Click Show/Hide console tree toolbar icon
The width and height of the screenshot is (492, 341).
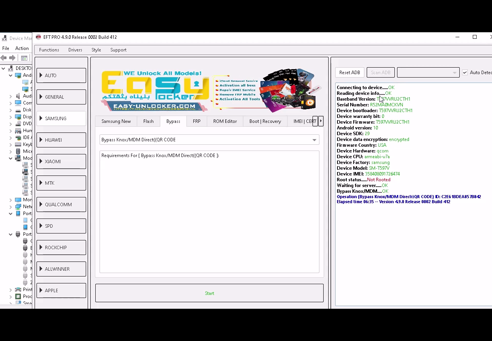coord(24,58)
